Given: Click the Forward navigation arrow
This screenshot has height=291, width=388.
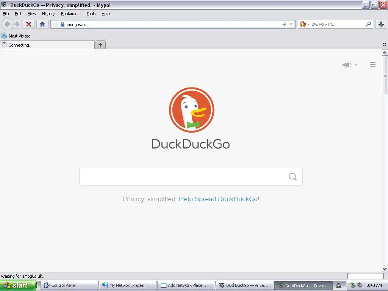Looking at the screenshot, I should (17, 24).
